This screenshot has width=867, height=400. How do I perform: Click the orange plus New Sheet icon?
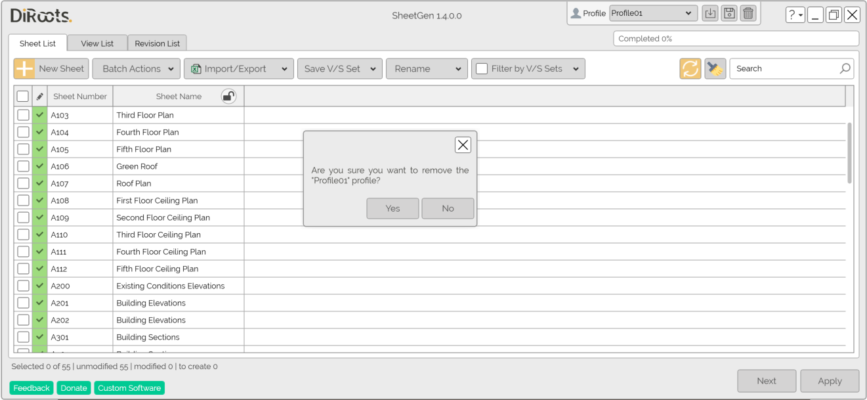(24, 69)
